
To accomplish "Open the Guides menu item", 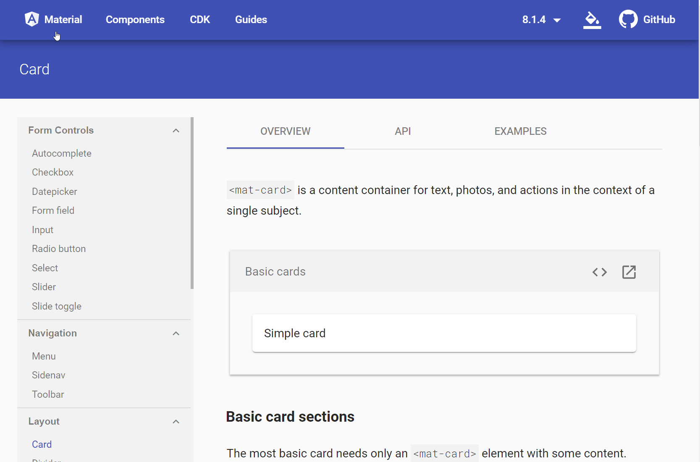I will point(251,20).
